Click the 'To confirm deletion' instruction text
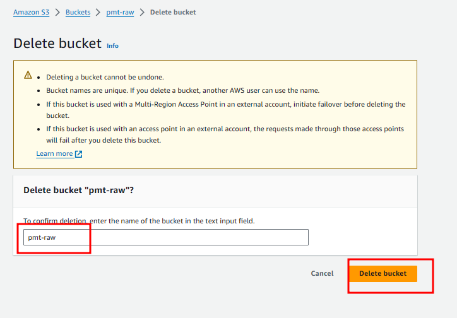 pos(139,221)
